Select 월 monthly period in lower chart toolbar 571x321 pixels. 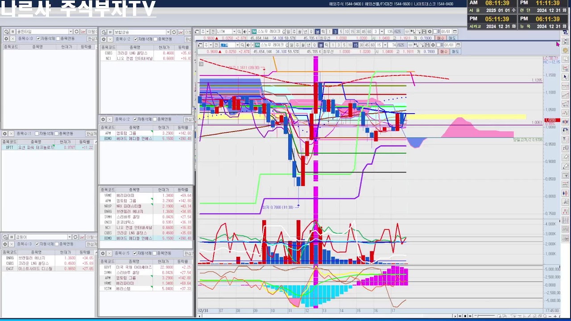(303, 45)
